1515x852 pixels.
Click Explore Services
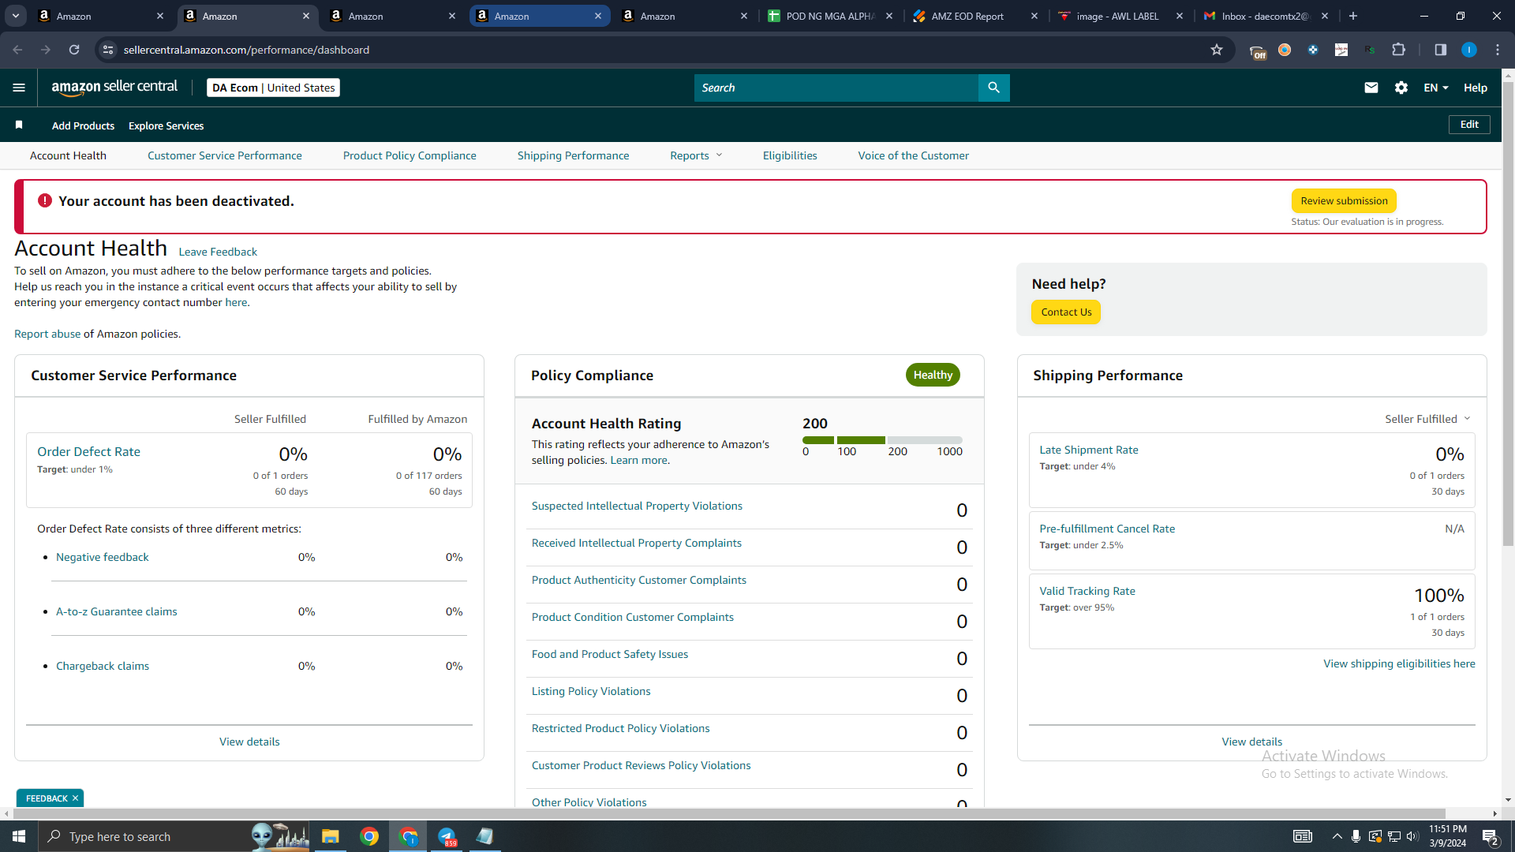[166, 125]
